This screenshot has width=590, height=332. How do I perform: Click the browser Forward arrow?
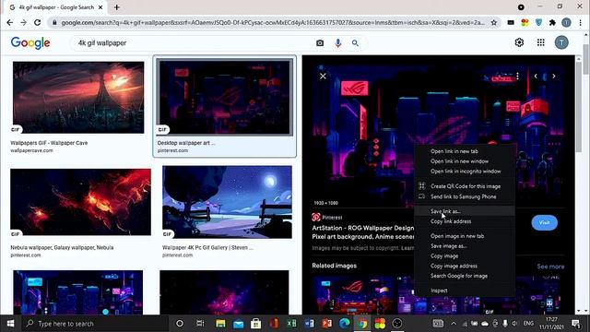(x=23, y=22)
